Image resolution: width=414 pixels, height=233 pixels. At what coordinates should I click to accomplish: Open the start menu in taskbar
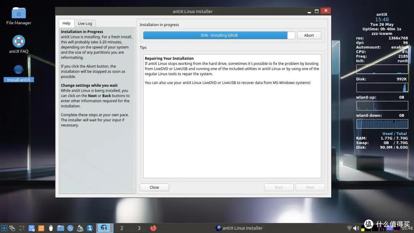point(4,228)
